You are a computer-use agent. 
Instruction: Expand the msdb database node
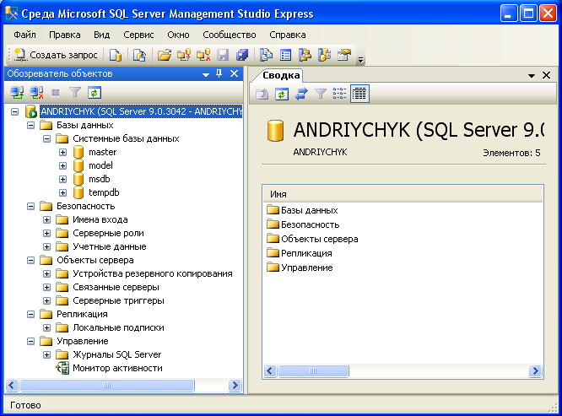point(62,179)
